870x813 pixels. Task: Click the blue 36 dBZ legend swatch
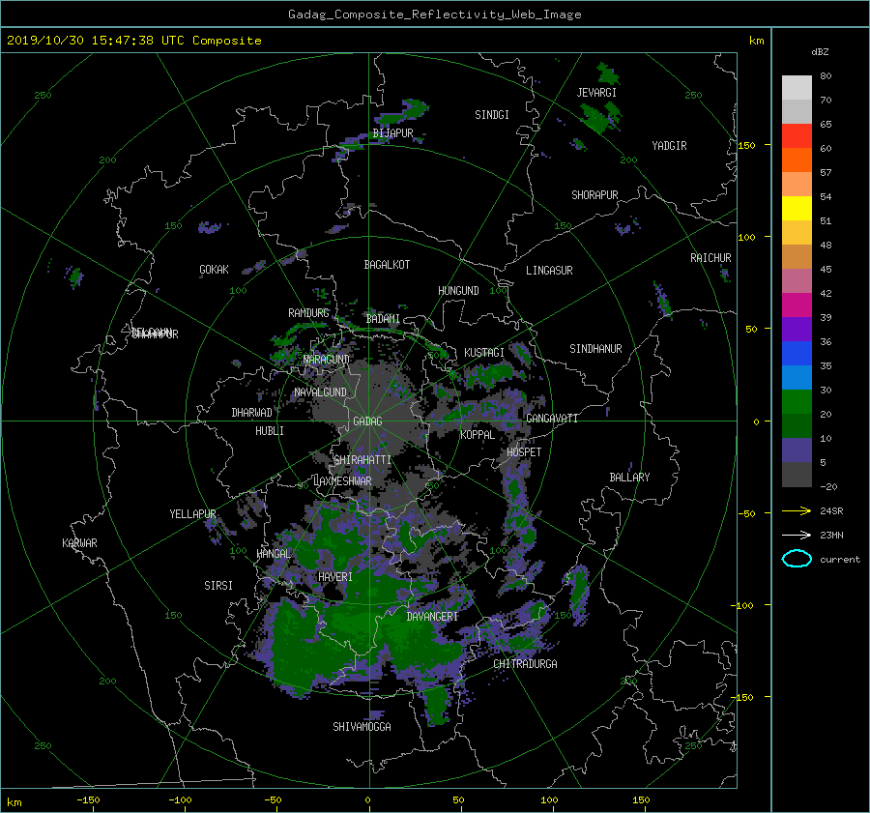pyautogui.click(x=797, y=354)
